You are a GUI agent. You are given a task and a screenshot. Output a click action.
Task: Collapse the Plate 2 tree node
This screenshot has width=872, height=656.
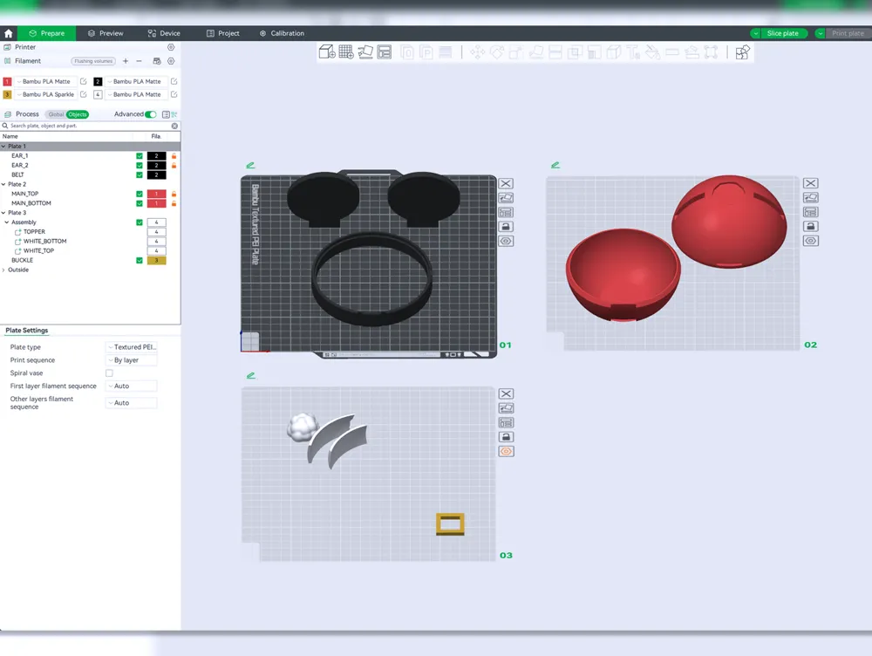(3, 185)
